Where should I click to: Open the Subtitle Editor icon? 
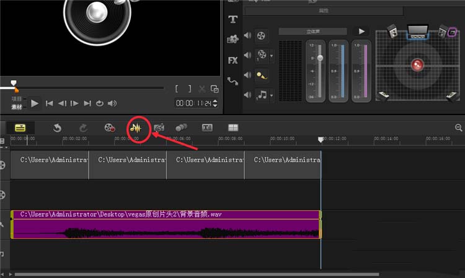[x=207, y=128]
